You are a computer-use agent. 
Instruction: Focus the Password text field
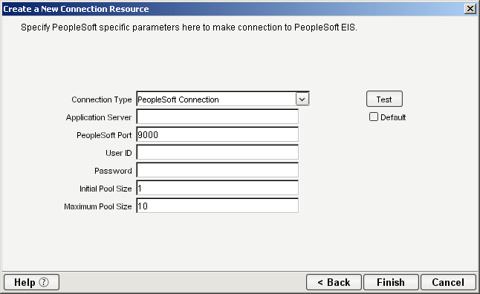coord(218,170)
